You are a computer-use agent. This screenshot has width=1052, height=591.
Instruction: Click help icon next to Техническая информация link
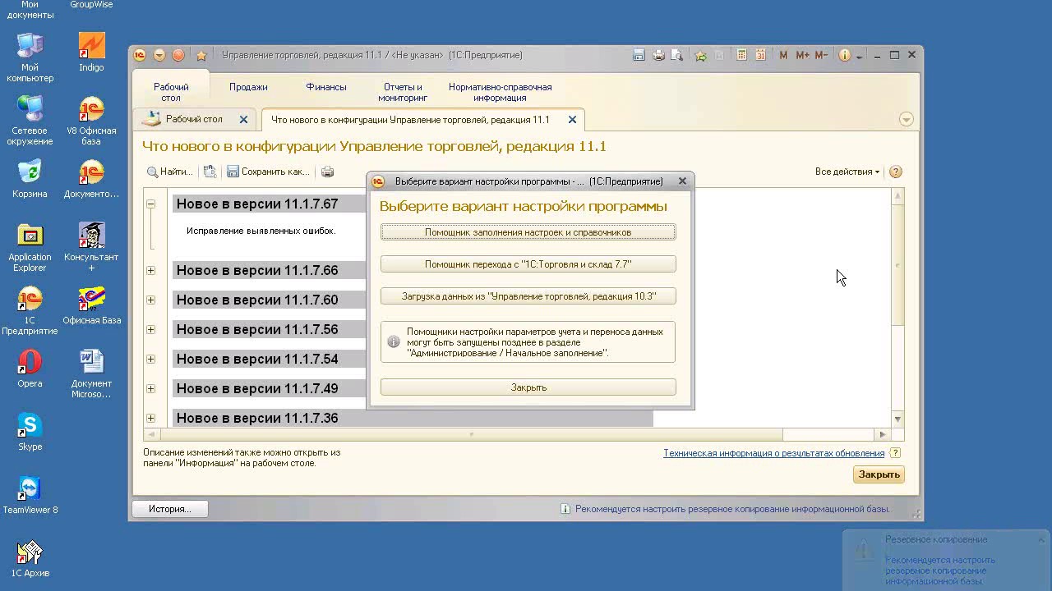click(x=896, y=453)
